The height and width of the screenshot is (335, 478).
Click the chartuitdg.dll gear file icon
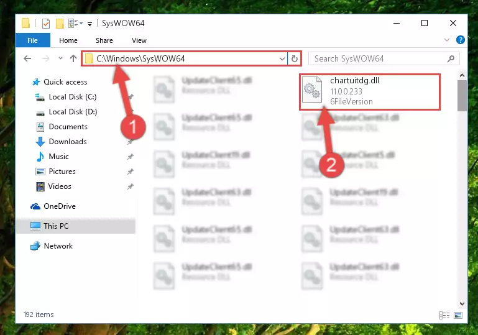(x=312, y=89)
